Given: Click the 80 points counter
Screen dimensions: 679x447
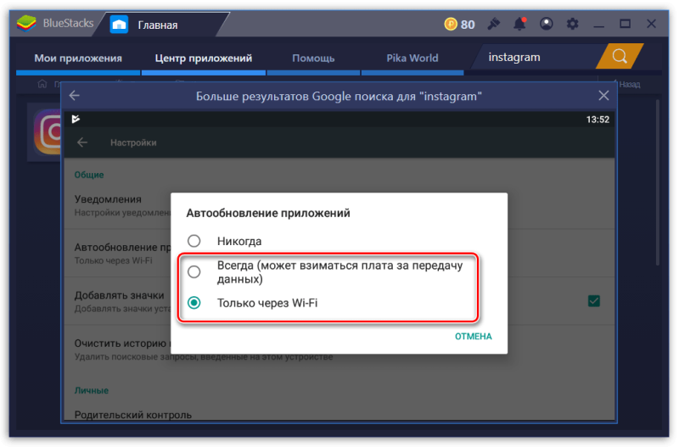Looking at the screenshot, I should (x=468, y=25).
